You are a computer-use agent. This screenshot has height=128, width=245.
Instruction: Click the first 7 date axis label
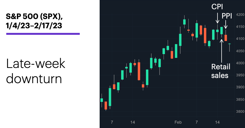click(112, 122)
